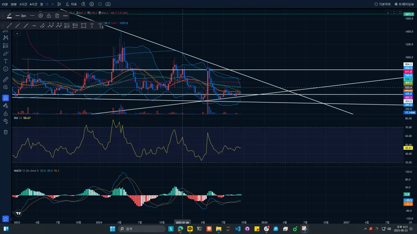This screenshot has height=234, width=417.
Task: Switch to the 4시간 timeframe
Action: 34,4
